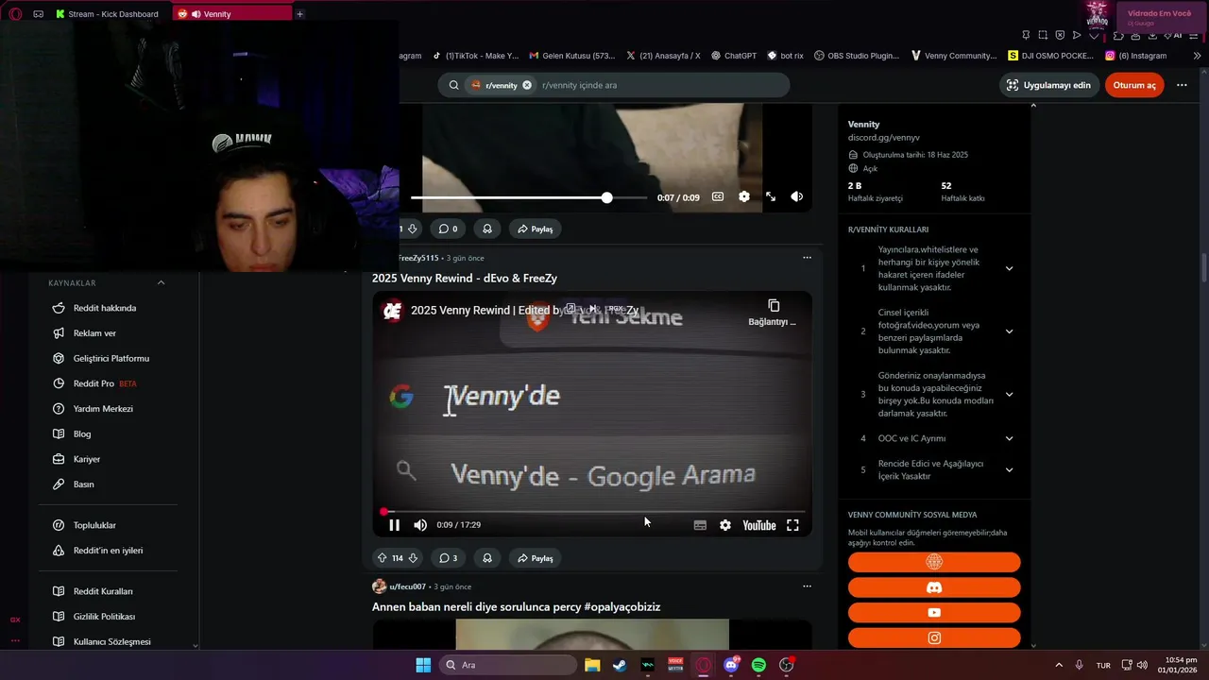The width and height of the screenshot is (1209, 680).
Task: Seek the Reddit video progress slider
Action: [529, 197]
